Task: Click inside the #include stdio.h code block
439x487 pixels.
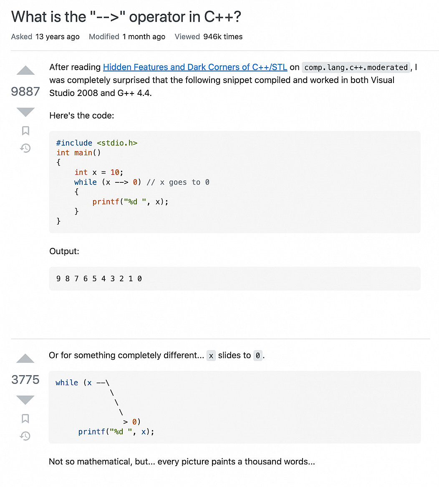Action: pos(235,182)
